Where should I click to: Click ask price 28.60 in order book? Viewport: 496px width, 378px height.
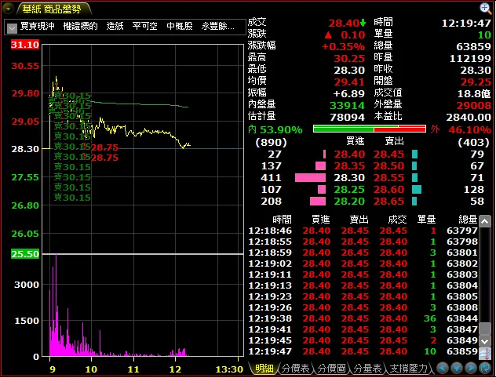388,190
